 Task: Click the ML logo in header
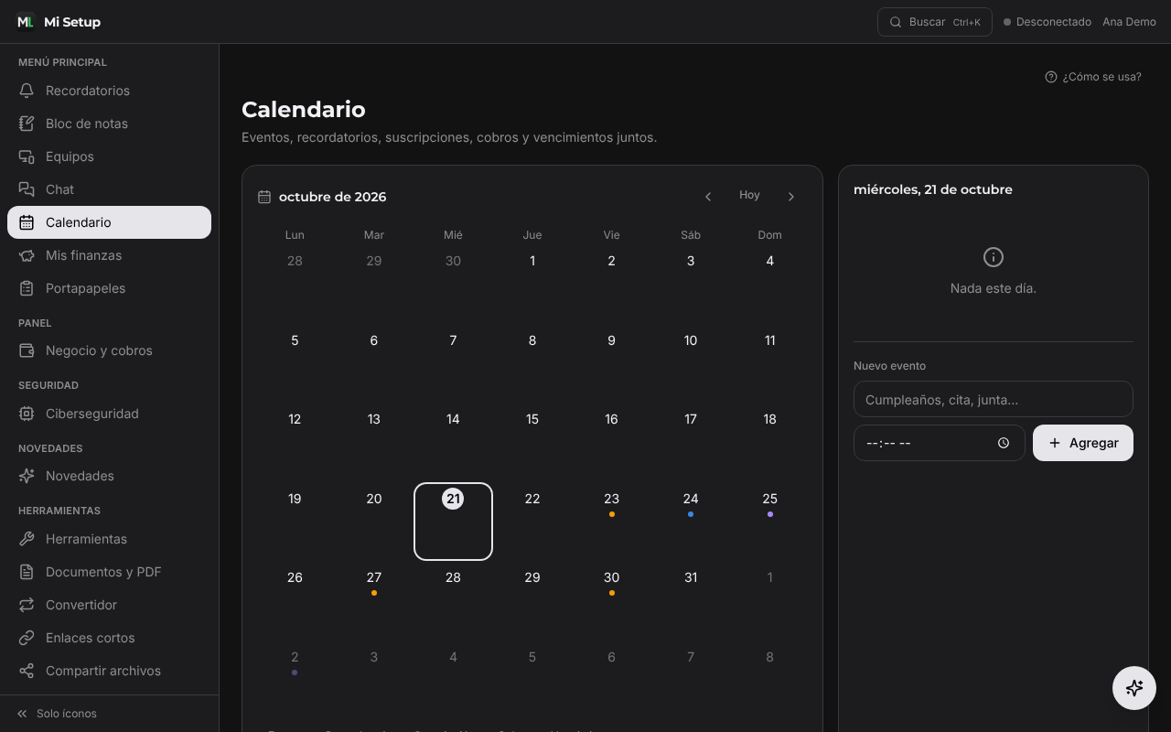(x=26, y=22)
